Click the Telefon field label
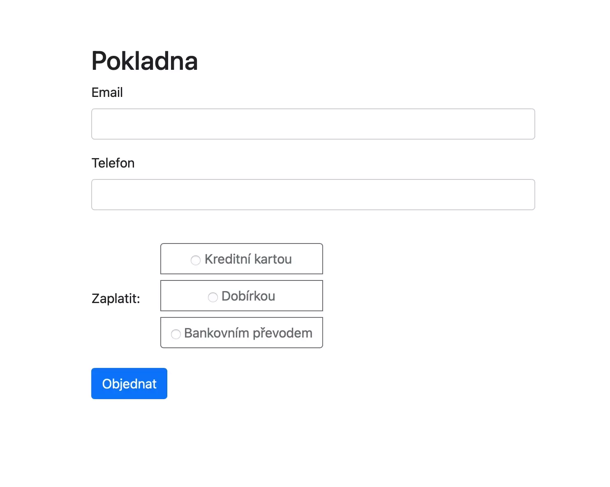The image size is (610, 487). click(113, 163)
